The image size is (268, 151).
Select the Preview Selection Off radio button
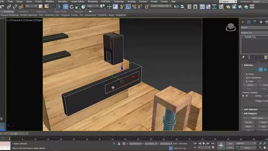(x=243, y=96)
